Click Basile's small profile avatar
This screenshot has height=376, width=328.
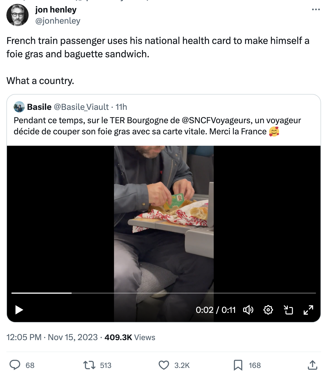[x=19, y=107]
